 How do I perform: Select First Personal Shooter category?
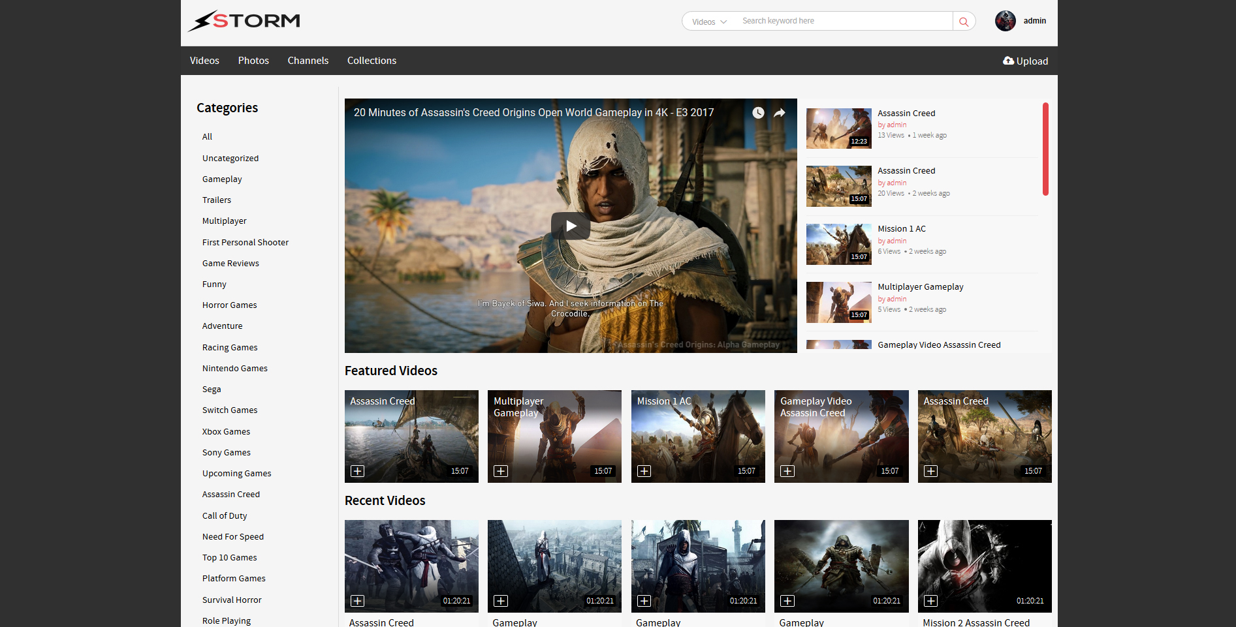tap(246, 243)
